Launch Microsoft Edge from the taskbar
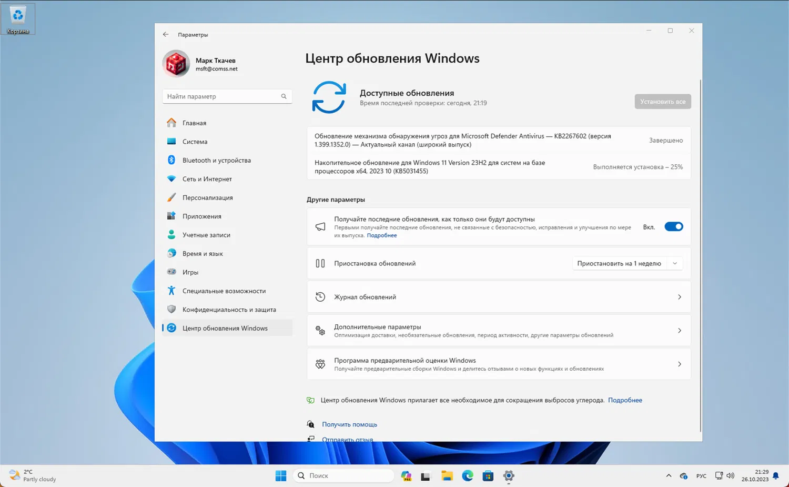Image resolution: width=789 pixels, height=487 pixels. (468, 476)
